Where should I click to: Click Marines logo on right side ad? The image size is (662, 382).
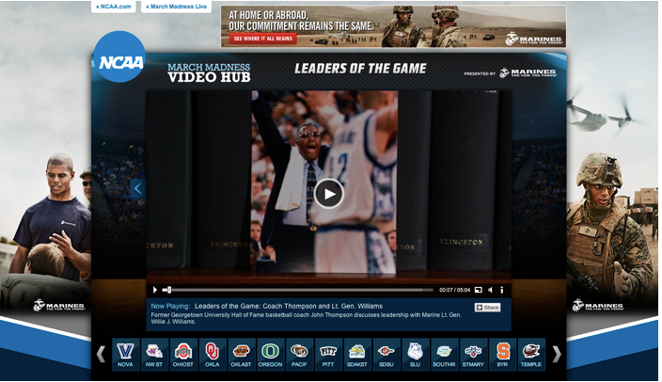point(598,305)
